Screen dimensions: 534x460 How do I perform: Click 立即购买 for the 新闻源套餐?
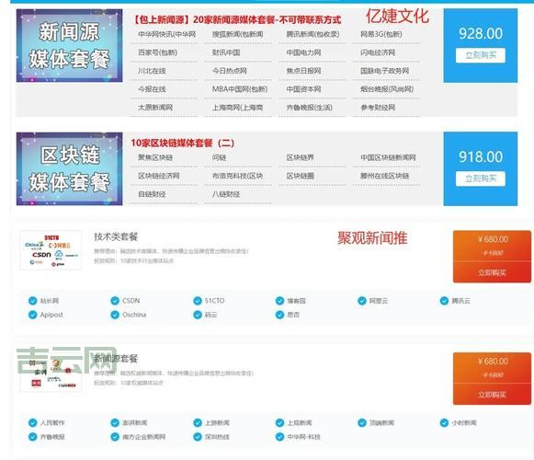[x=492, y=395]
